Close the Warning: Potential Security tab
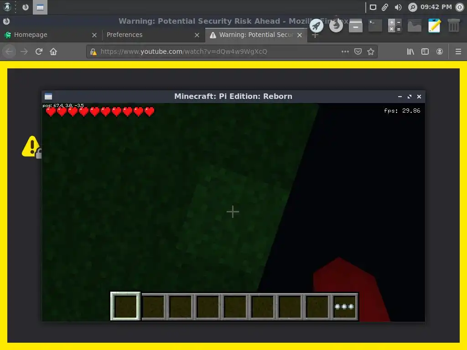The image size is (467, 350). pos(300,35)
